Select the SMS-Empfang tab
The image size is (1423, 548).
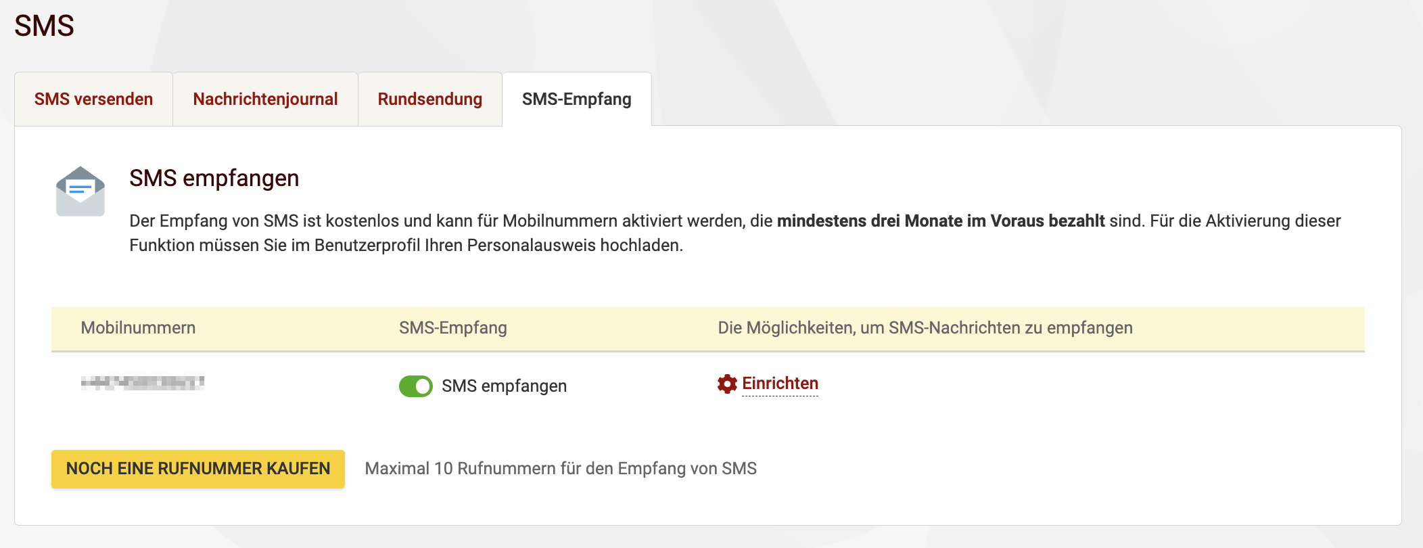point(576,99)
